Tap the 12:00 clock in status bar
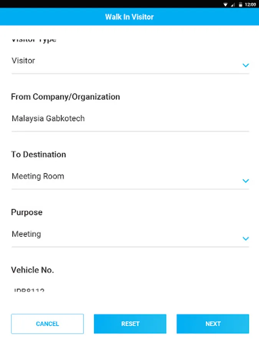 (250, 5)
